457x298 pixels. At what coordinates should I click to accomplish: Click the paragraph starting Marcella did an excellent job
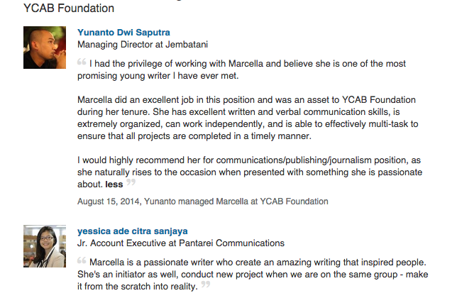pos(248,118)
